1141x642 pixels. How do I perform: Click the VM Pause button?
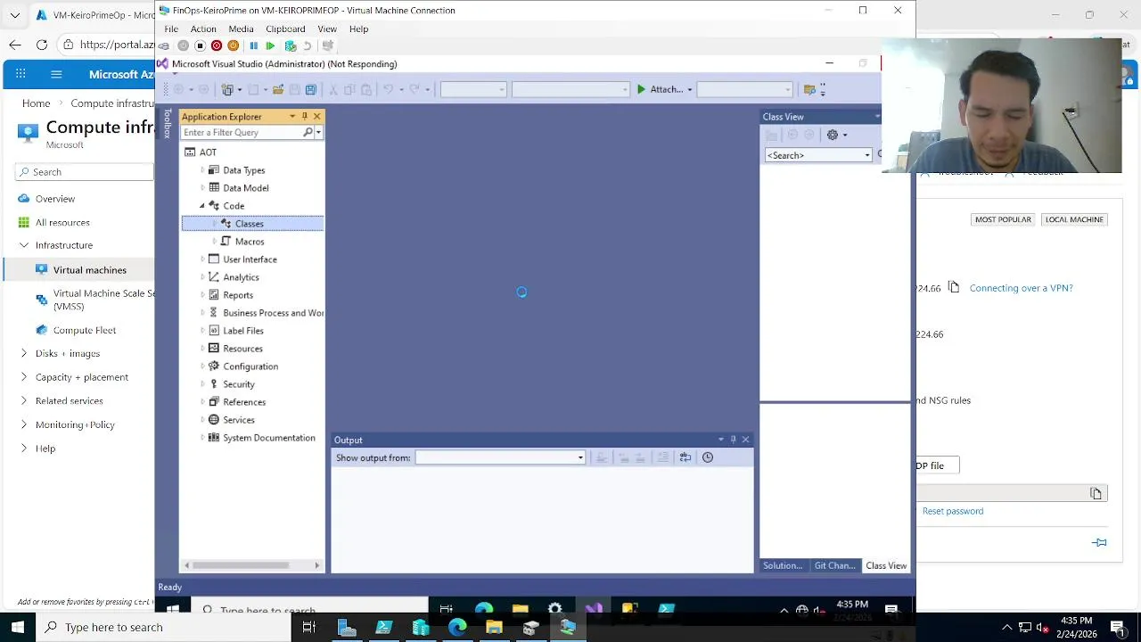coord(253,45)
